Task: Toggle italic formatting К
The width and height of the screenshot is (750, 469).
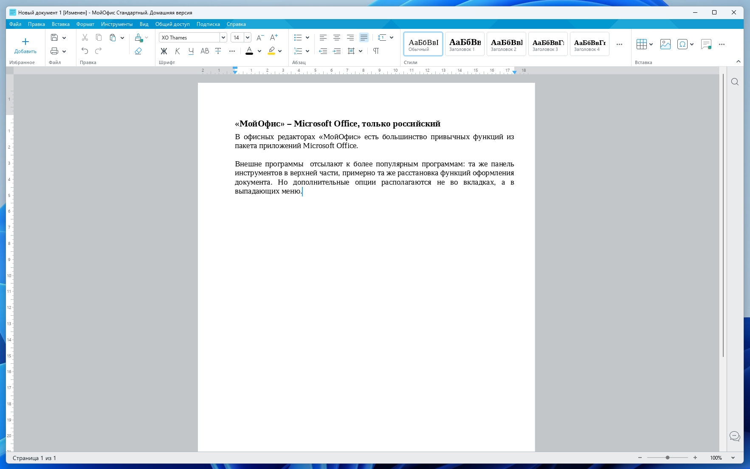Action: (x=178, y=51)
